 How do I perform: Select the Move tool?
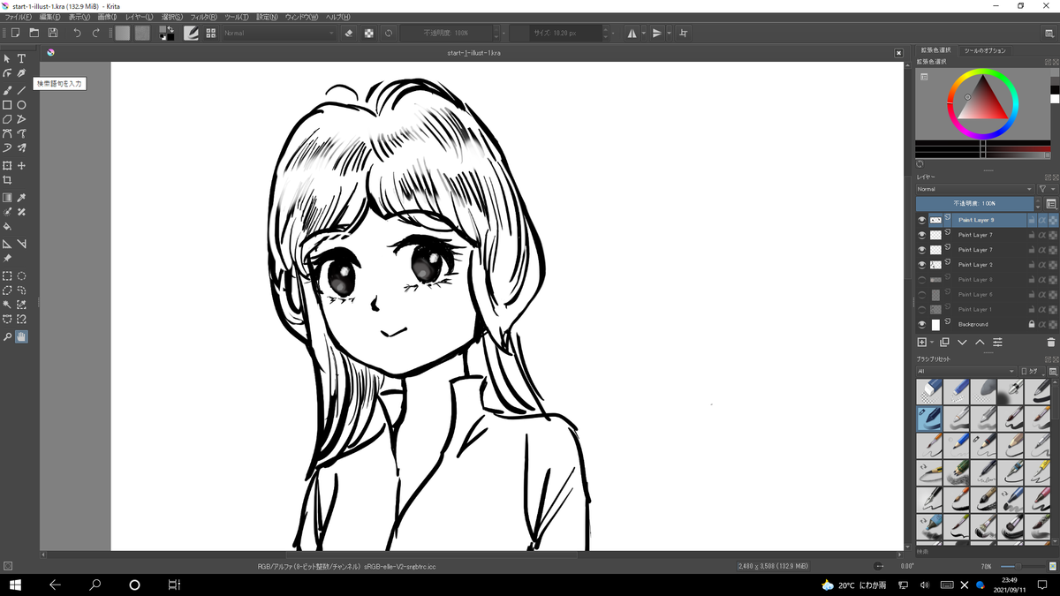tap(22, 166)
